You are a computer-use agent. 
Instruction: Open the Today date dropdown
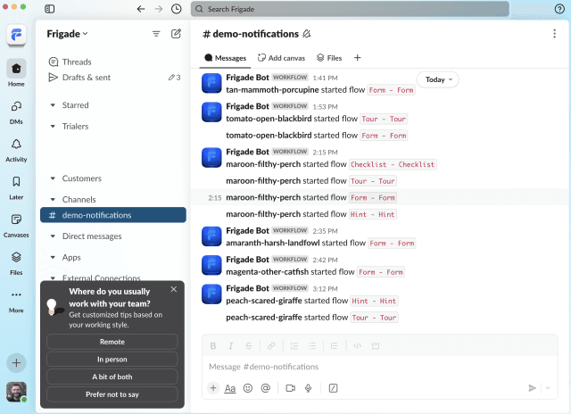[x=437, y=79]
